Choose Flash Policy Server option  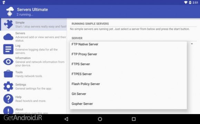click(x=128, y=84)
